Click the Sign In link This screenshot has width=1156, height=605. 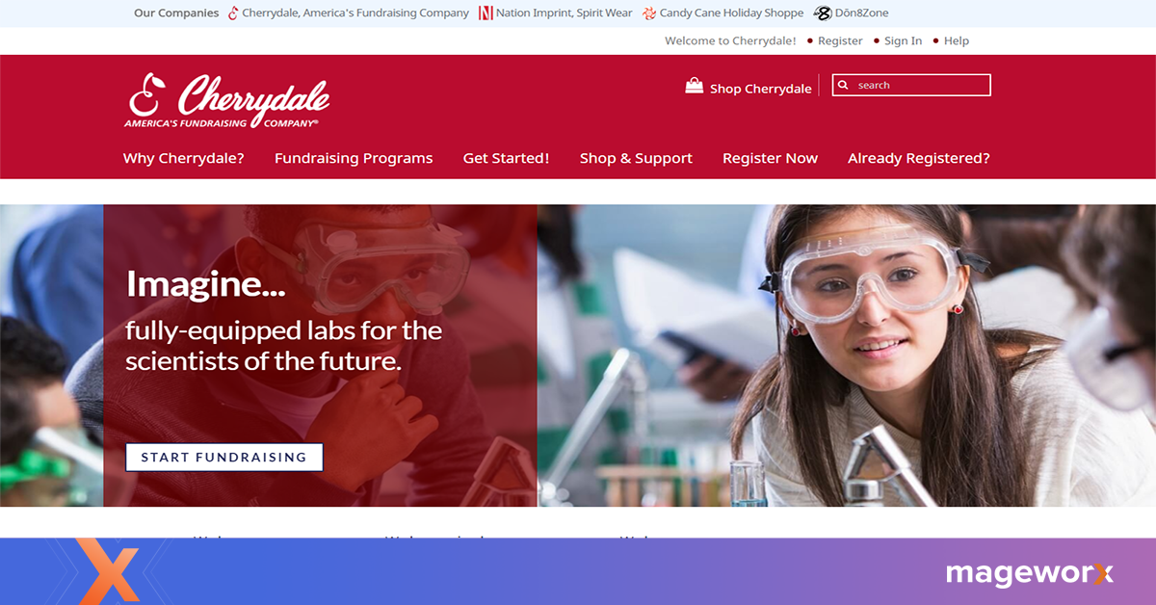click(x=903, y=40)
